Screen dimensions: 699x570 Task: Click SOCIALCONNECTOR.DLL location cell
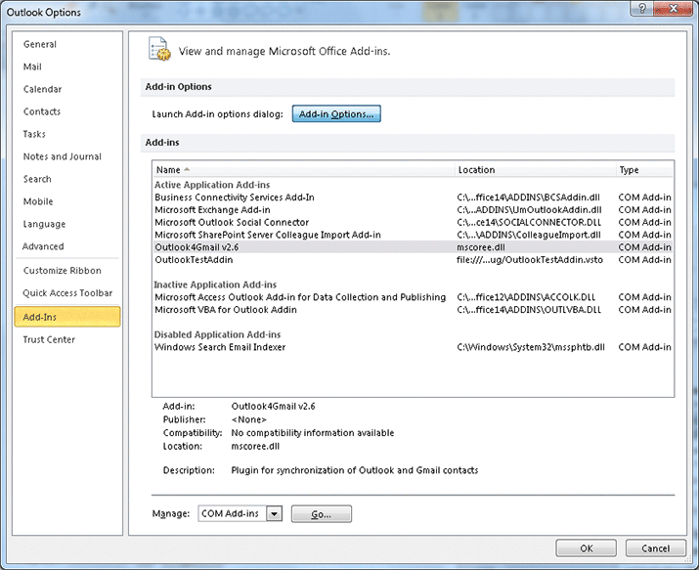pos(529,222)
